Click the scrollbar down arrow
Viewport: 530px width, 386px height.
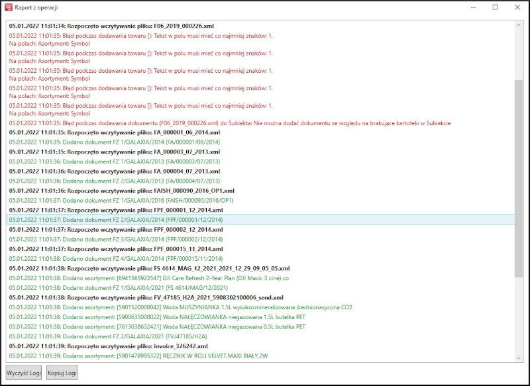click(519, 358)
